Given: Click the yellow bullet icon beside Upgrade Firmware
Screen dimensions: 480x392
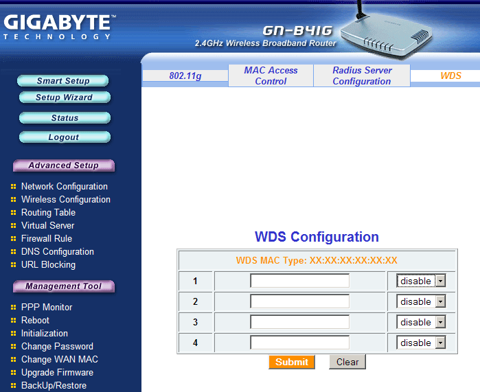Looking at the screenshot, I should [x=13, y=372].
